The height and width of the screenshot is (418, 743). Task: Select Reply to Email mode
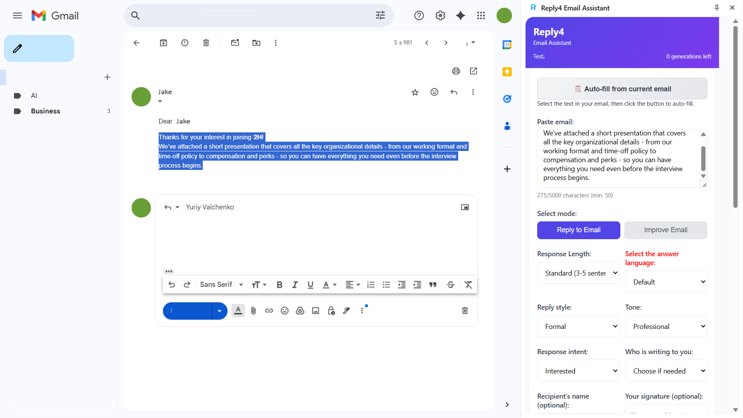point(579,230)
